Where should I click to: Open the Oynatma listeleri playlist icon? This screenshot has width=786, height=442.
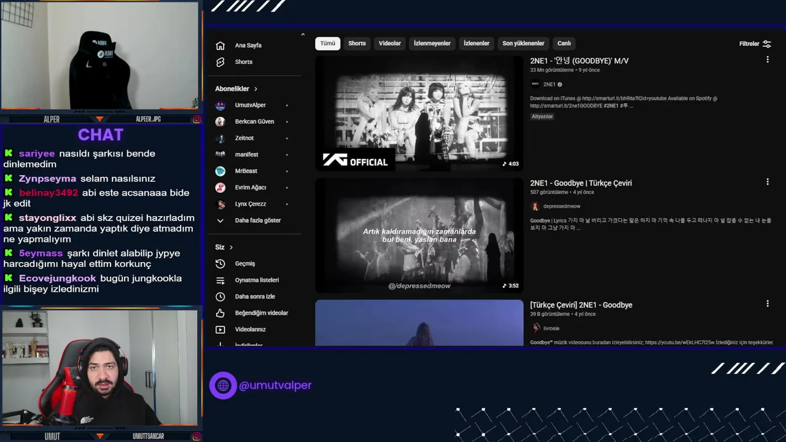click(x=220, y=280)
